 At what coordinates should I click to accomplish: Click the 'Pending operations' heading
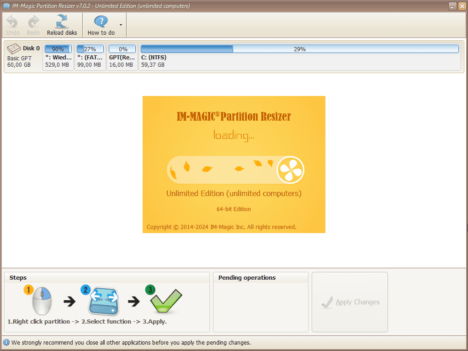click(x=247, y=277)
